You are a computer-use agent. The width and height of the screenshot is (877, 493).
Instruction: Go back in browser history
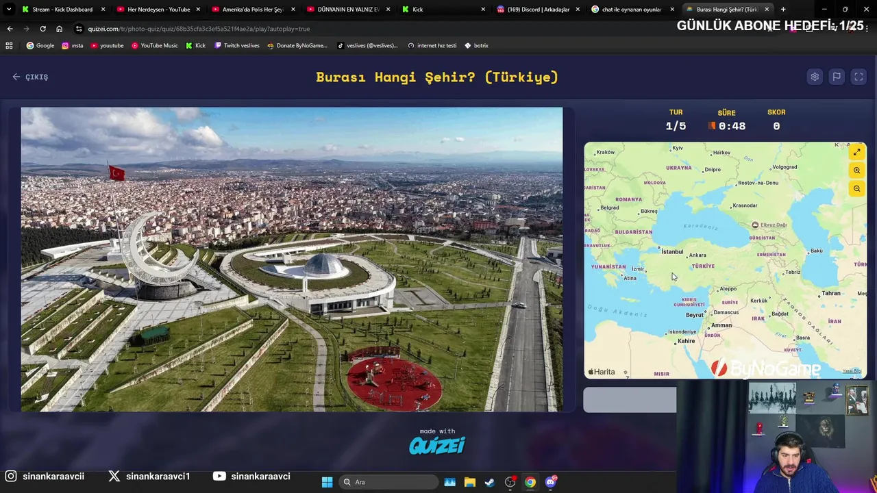10,29
